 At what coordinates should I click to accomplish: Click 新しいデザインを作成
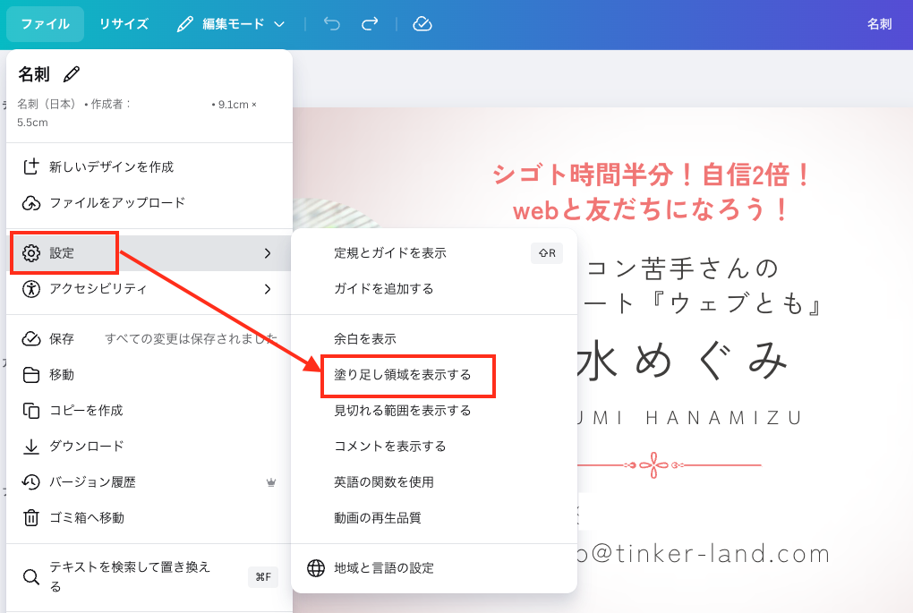(111, 166)
